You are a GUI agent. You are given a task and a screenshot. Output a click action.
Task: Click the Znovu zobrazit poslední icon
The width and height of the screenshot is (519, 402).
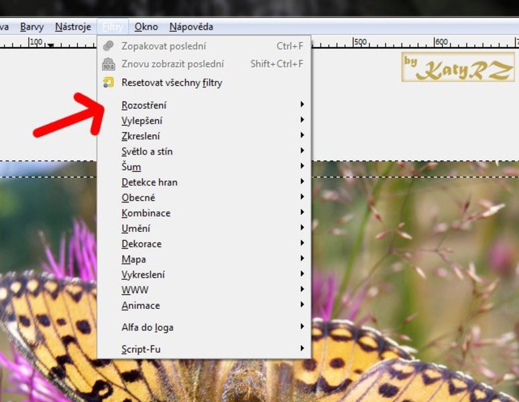(x=108, y=64)
